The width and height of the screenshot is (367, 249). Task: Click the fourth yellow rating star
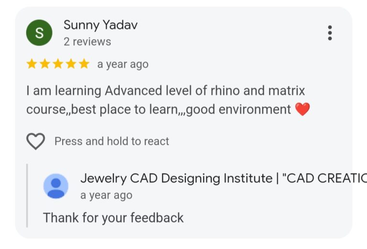coord(71,64)
